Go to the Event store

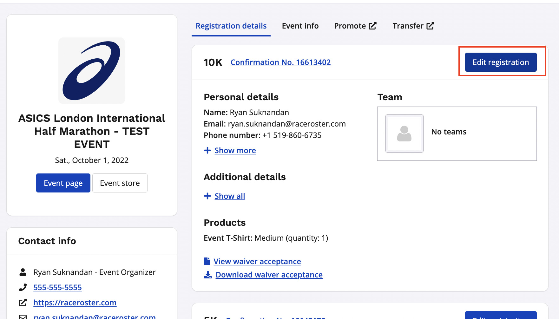(x=120, y=183)
